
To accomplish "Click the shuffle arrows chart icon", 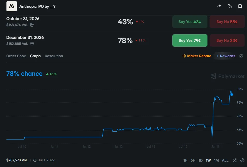I will [235, 160].
